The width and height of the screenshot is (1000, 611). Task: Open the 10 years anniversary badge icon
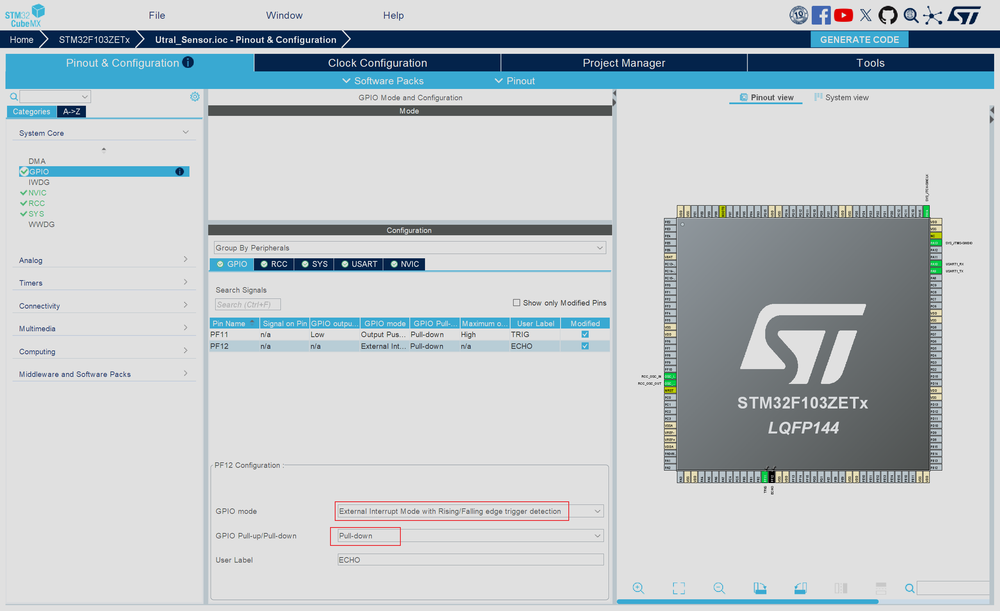798,15
